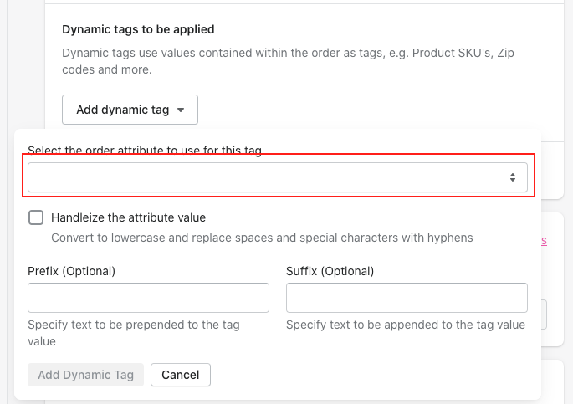The image size is (573, 404).
Task: Click the Add Dynamic Tag submit button
Action: (x=85, y=375)
